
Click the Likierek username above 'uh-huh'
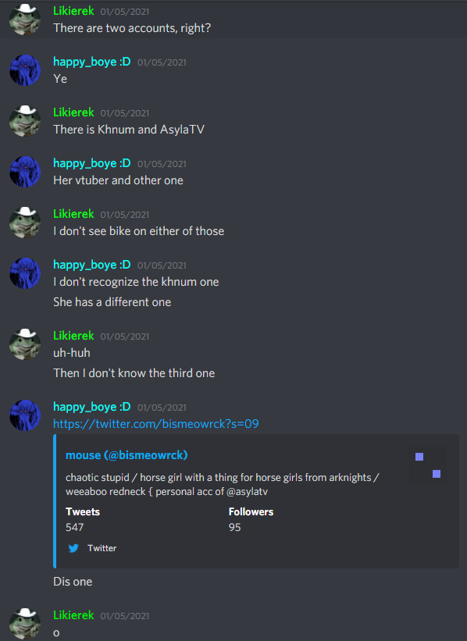click(73, 336)
